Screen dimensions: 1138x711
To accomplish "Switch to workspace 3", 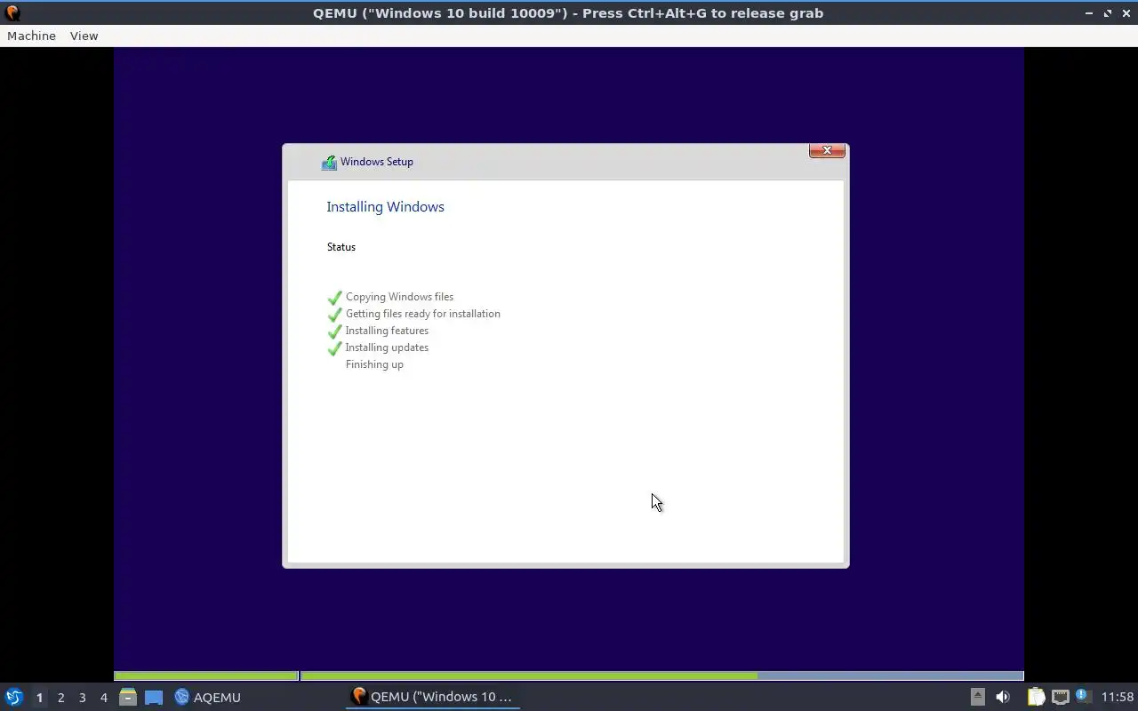I will tap(82, 698).
